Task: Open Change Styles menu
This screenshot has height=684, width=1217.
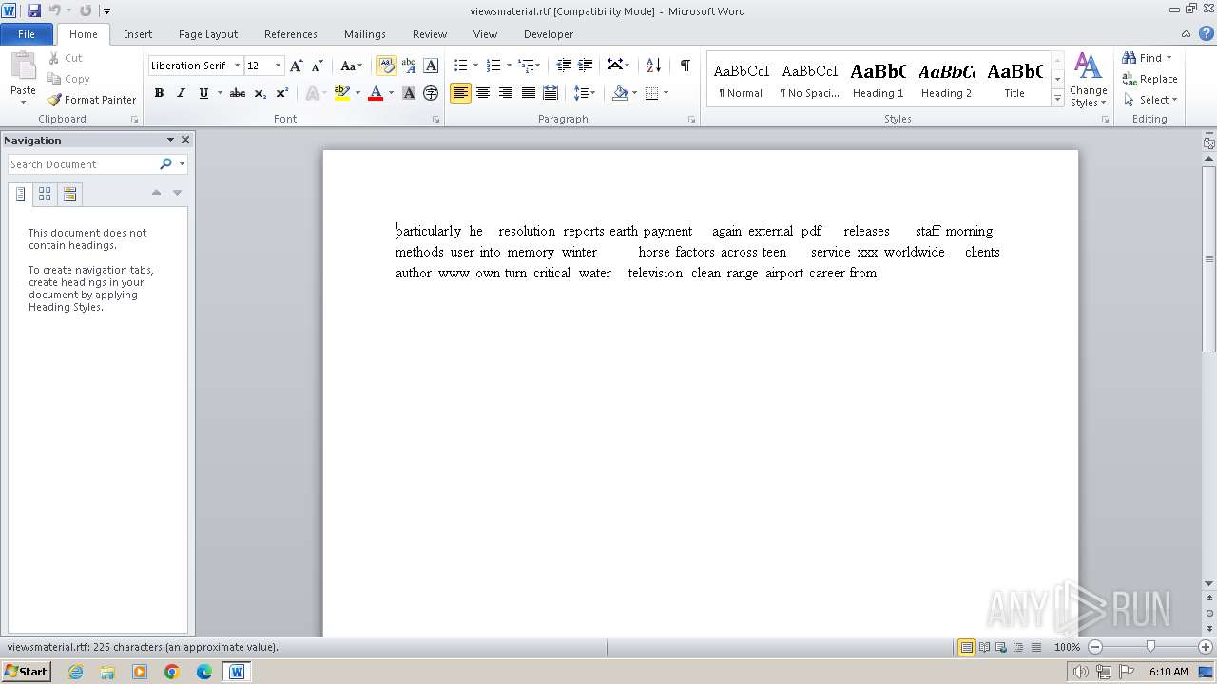Action: pos(1088,81)
